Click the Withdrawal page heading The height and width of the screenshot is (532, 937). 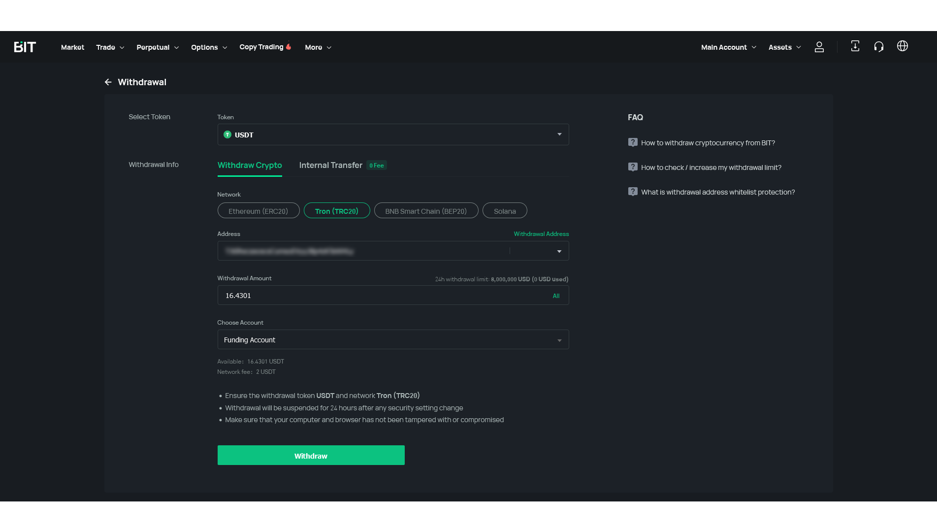pos(142,82)
